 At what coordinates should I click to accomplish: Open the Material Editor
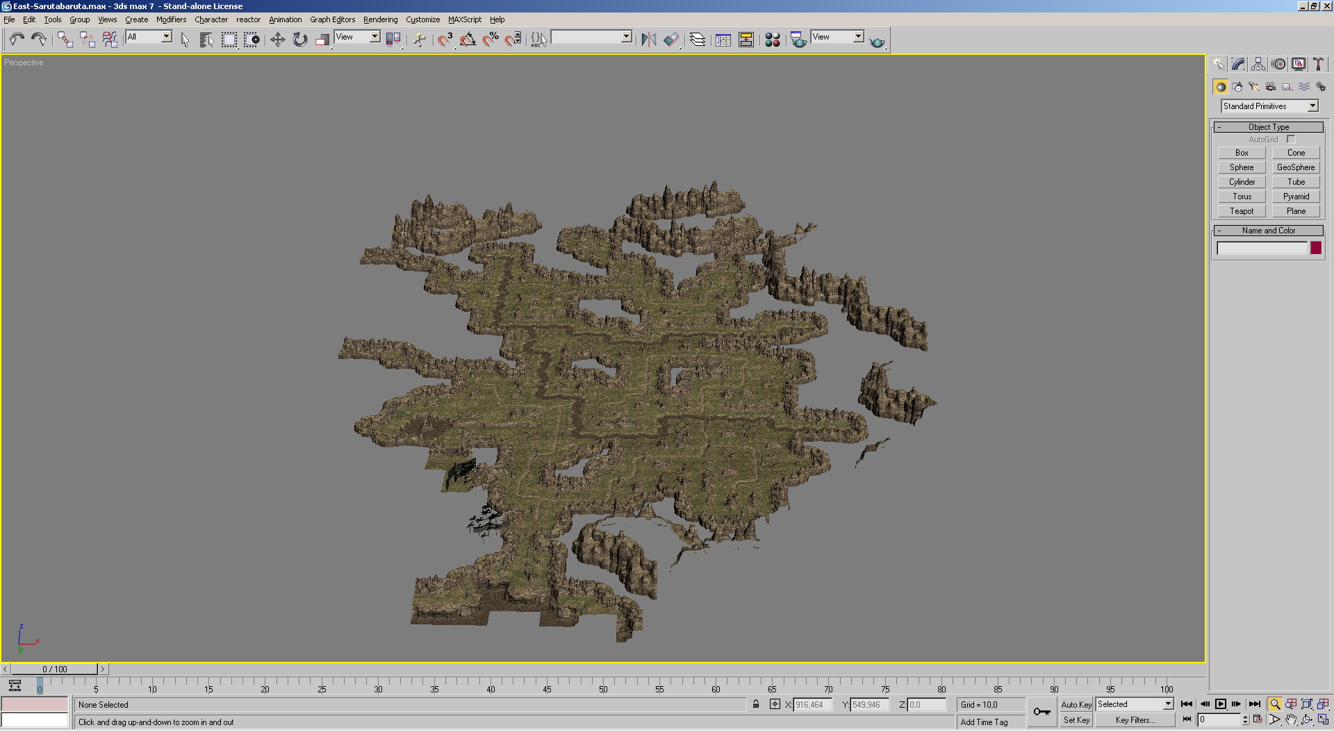(772, 40)
